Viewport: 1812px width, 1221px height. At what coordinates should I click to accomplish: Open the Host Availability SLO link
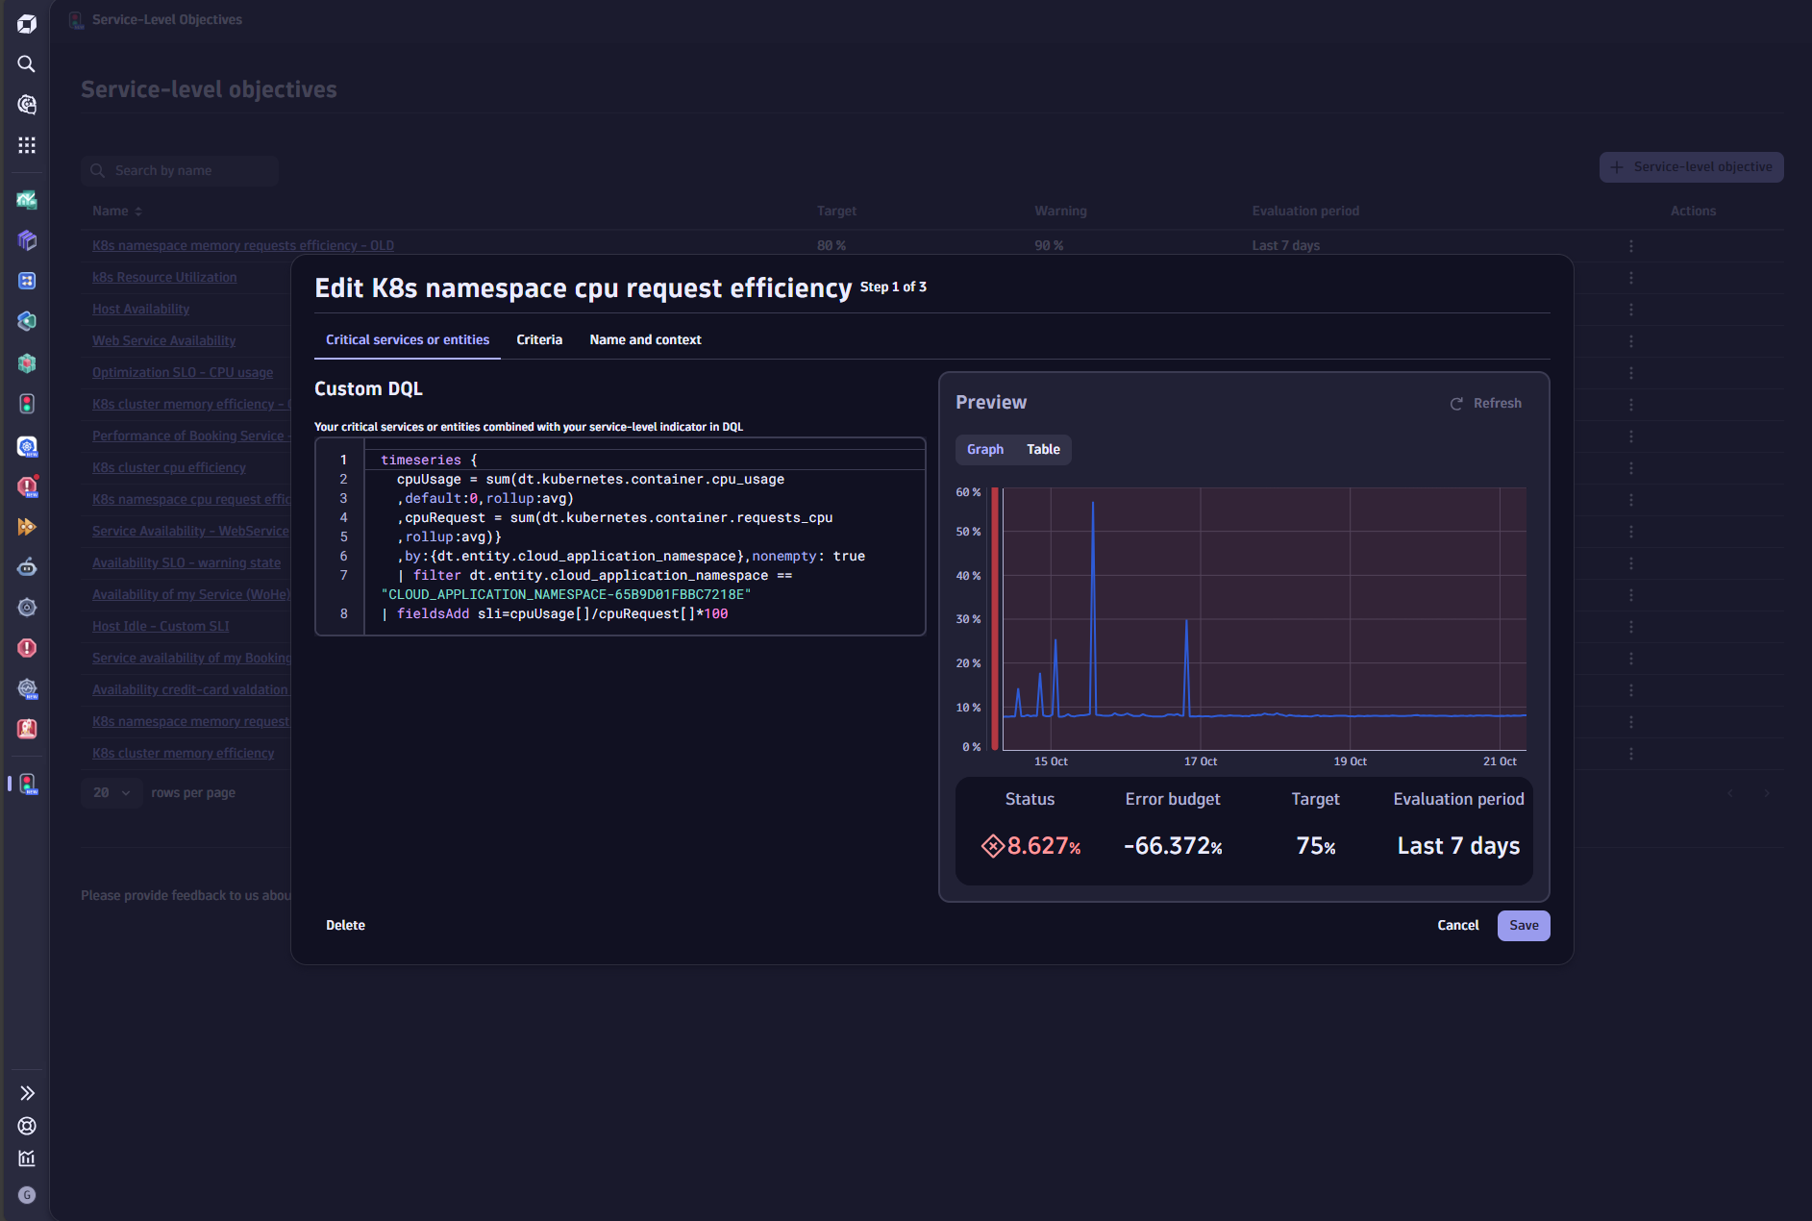tap(140, 309)
